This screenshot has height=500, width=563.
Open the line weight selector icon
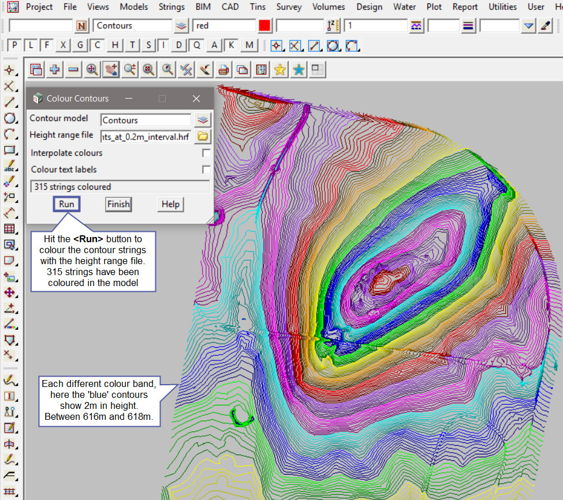[468, 26]
